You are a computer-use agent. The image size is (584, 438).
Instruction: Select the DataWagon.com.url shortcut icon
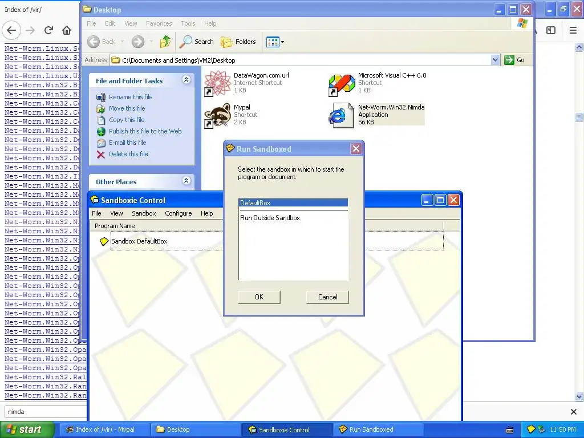(x=217, y=83)
